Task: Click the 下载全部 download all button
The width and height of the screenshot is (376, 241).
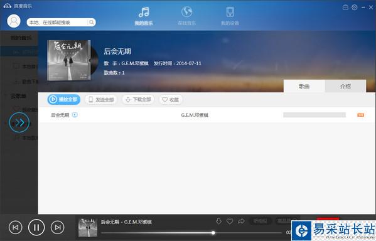Action: point(138,100)
